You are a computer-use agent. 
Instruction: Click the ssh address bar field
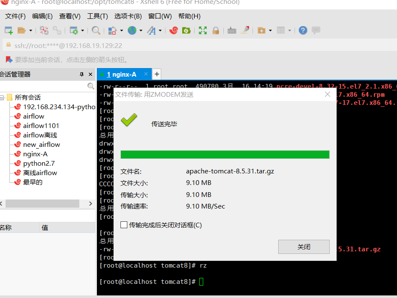tap(200, 45)
